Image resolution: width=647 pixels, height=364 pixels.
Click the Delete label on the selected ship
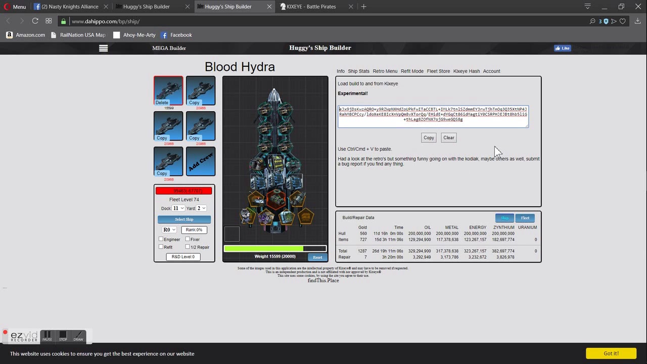coord(162,103)
